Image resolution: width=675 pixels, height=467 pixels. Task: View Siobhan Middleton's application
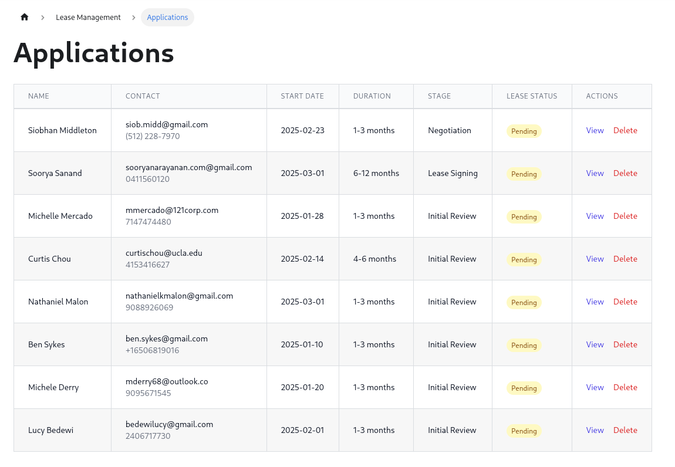(595, 130)
